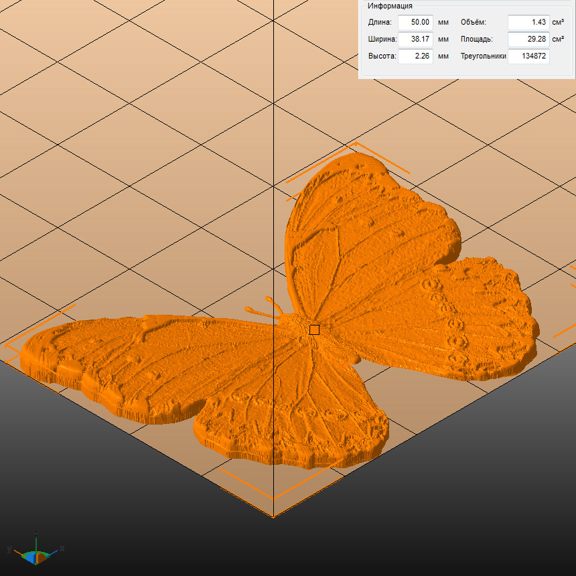Click the Z axis label on the gizmo
Viewport: 576px width, 576px height.
point(36,533)
